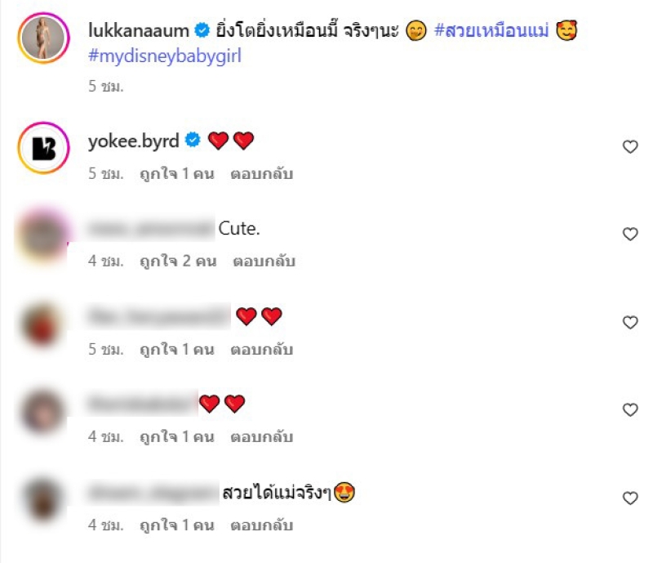This screenshot has width=653, height=563.
Task: Open hashtag #mydisneybabygirl
Action: (x=165, y=56)
